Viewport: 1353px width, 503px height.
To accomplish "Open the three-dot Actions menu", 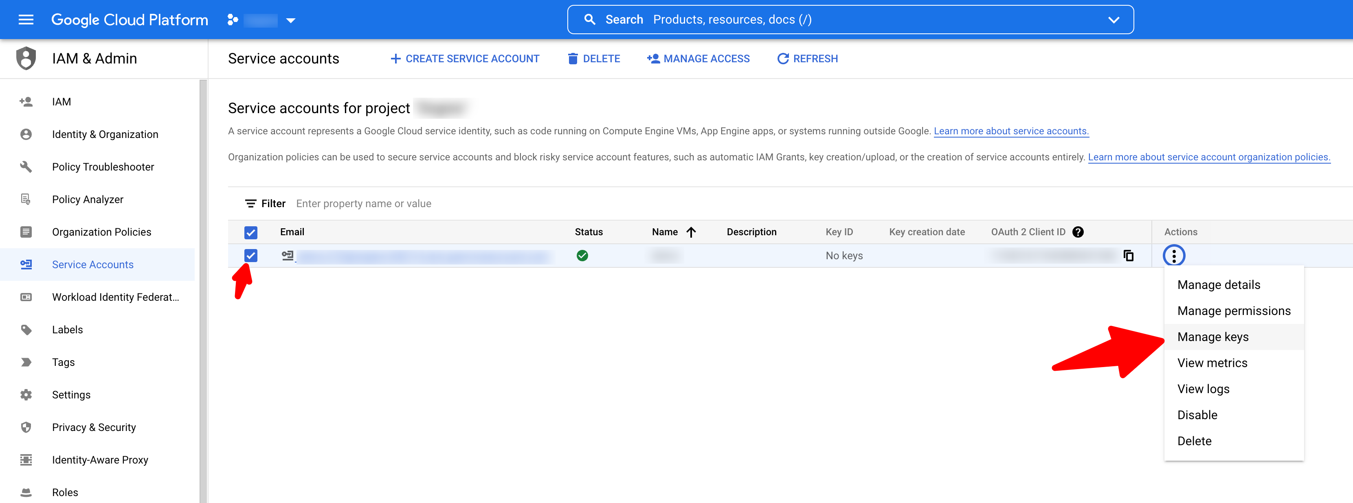I will click(x=1173, y=256).
